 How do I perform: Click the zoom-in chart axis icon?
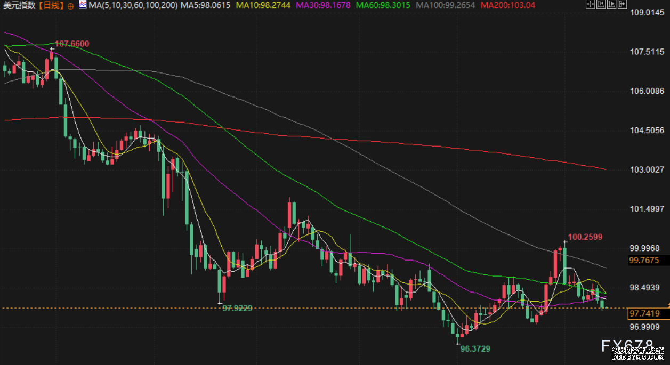point(612,4)
